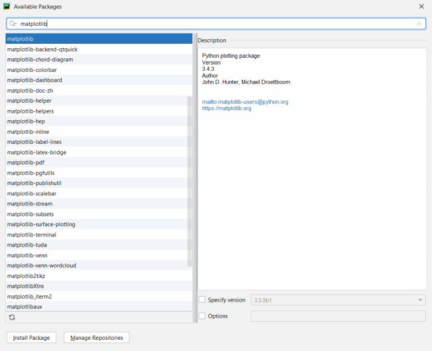Screen dimensions: 432x351
Task: Enable the Specify version checkbox
Action: (202, 300)
